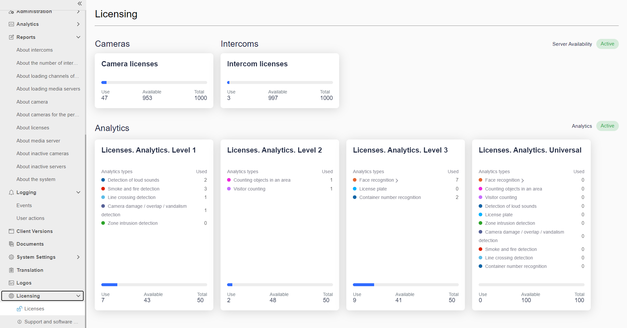The height and width of the screenshot is (328, 627).
Task: Click the System Settings gear icon
Action: (x=11, y=257)
